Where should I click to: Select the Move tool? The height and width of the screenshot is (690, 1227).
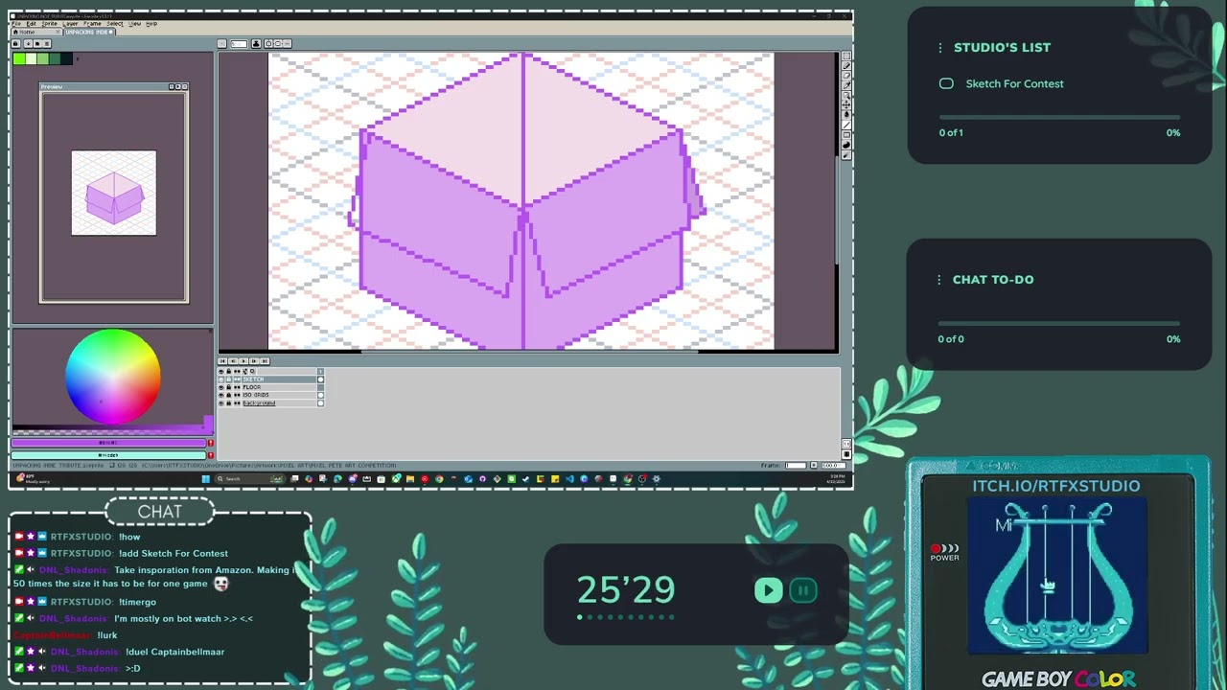click(846, 104)
